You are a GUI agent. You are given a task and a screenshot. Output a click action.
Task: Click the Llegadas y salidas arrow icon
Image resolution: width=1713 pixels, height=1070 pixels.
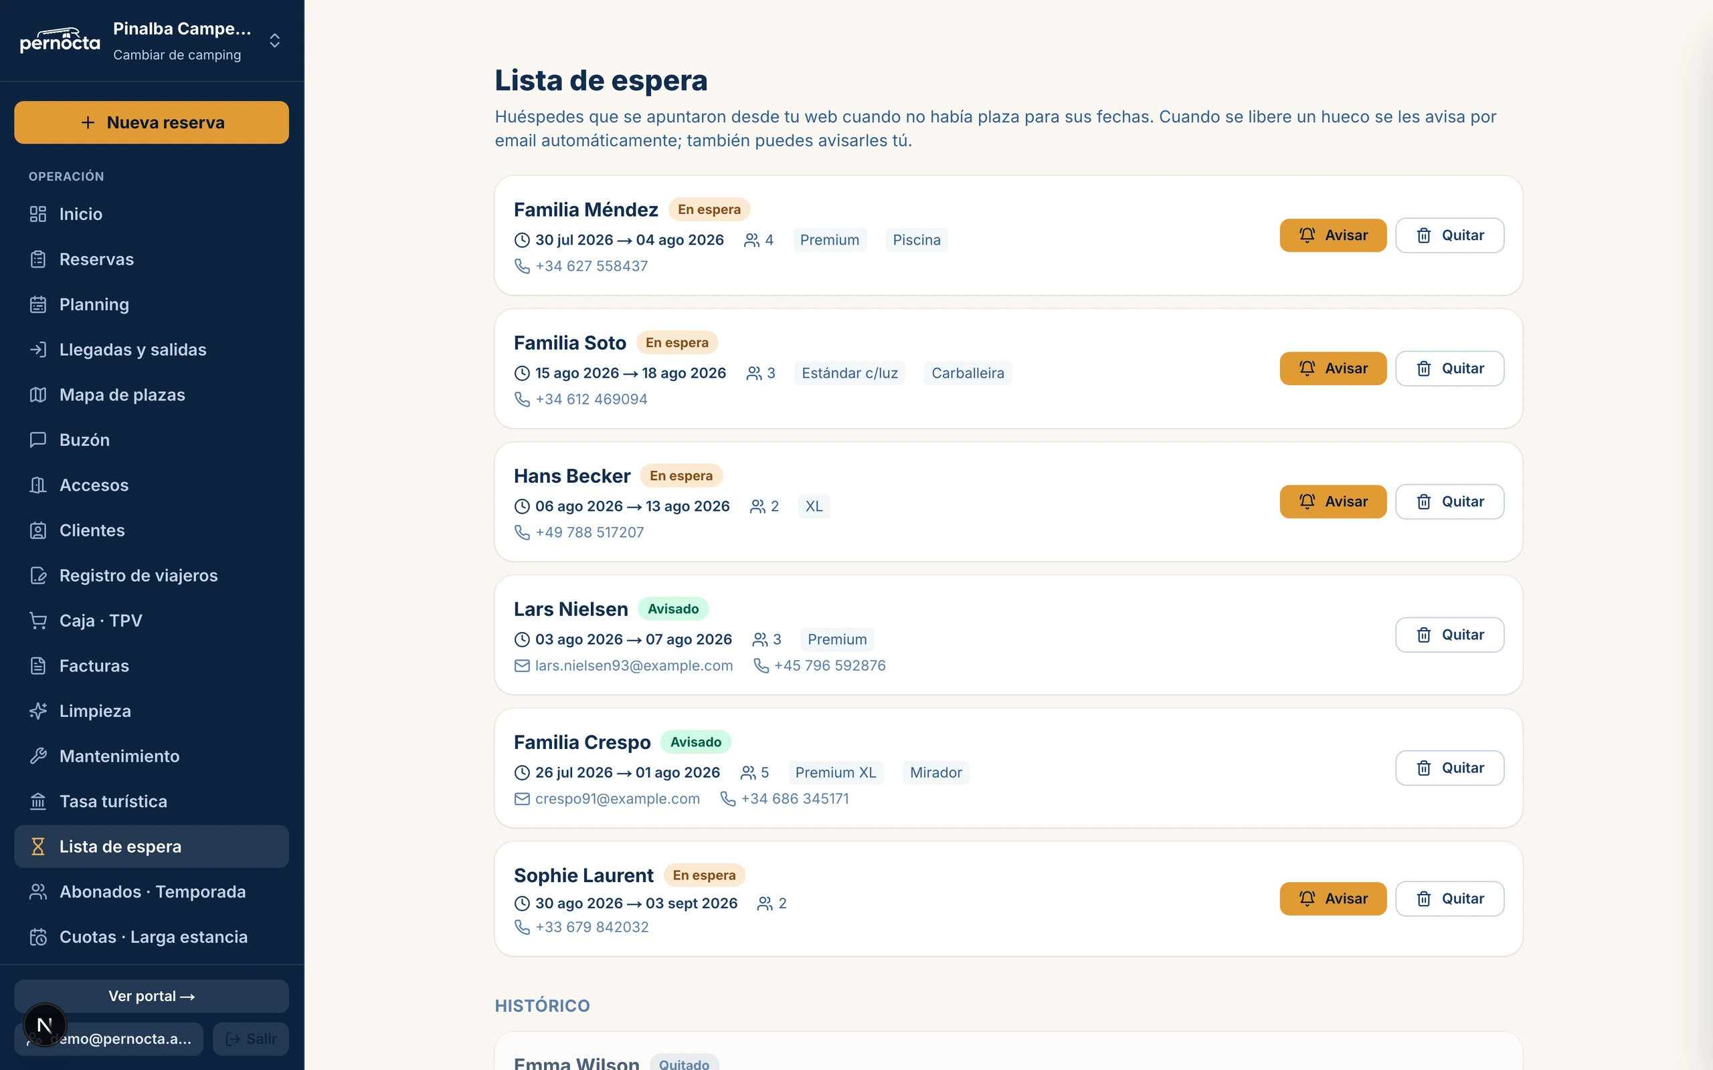(x=38, y=350)
